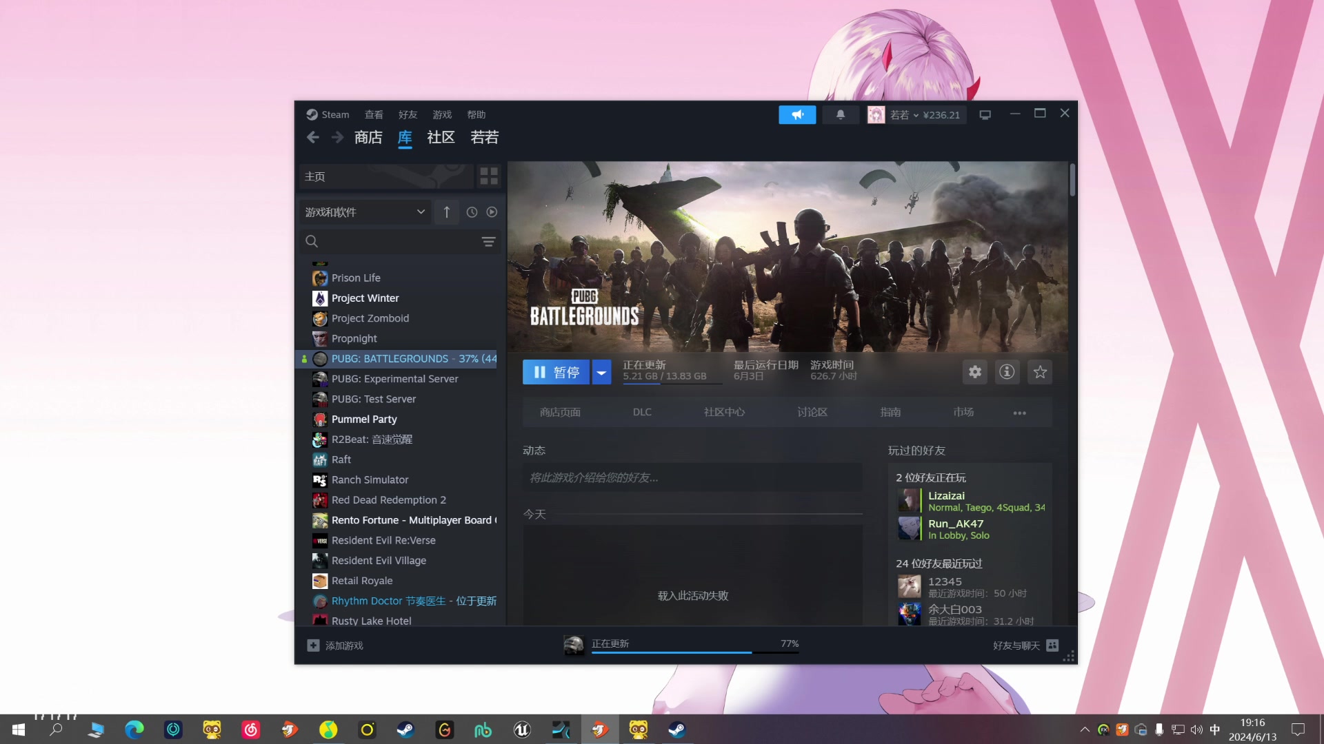Toggle ready-to-play filter icon
Screen dimensions: 1324x744
[492, 212]
